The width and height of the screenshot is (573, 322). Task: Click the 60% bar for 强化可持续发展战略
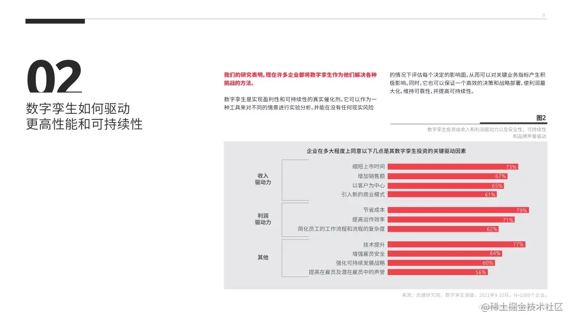pos(441,263)
